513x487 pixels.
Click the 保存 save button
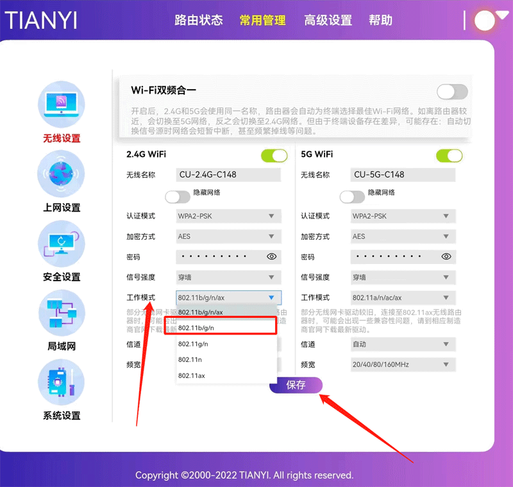pos(296,385)
